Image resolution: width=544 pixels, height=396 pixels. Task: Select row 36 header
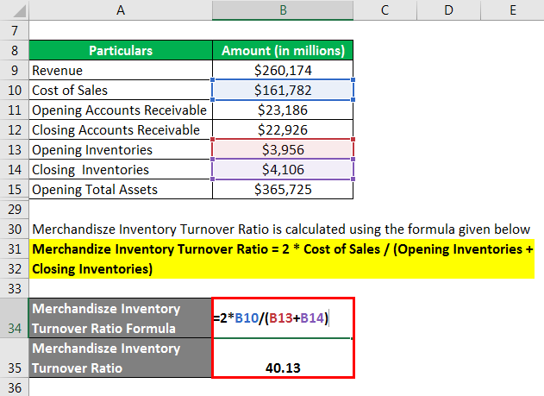pos(14,387)
